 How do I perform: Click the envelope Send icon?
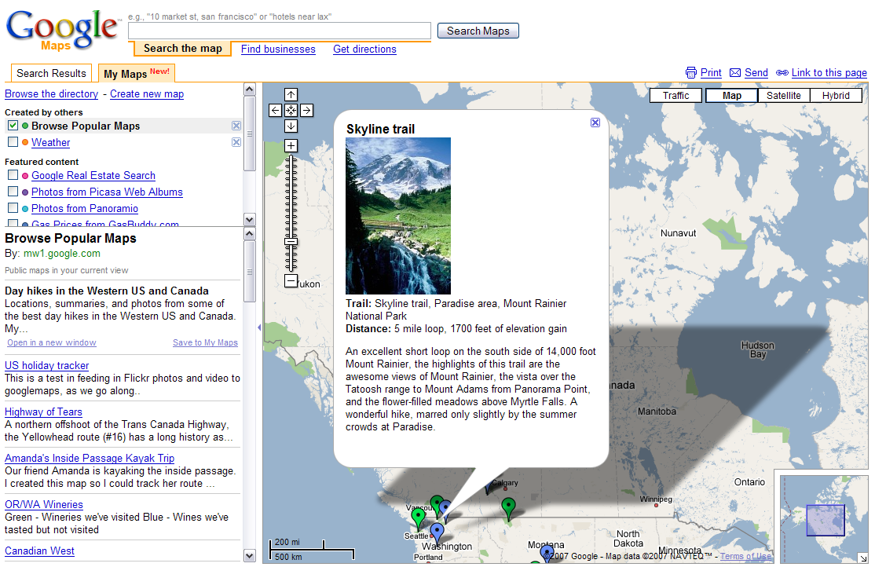[735, 72]
